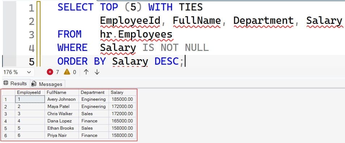Select the Ethan Brooks cell
This screenshot has width=345, height=143.
[62, 128]
